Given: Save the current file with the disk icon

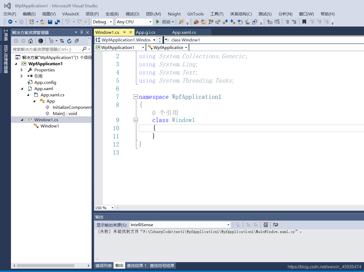Looking at the screenshot, I should [x=50, y=22].
